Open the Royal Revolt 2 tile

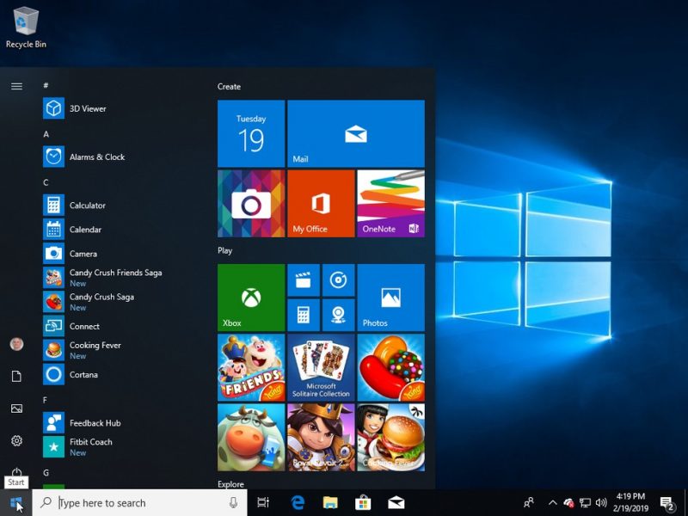(321, 438)
